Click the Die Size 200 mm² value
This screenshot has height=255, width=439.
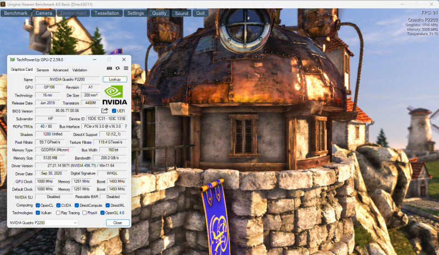pos(91,95)
